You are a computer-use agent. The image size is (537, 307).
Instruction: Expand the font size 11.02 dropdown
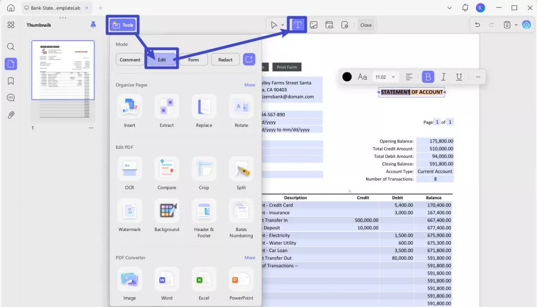[385, 77]
